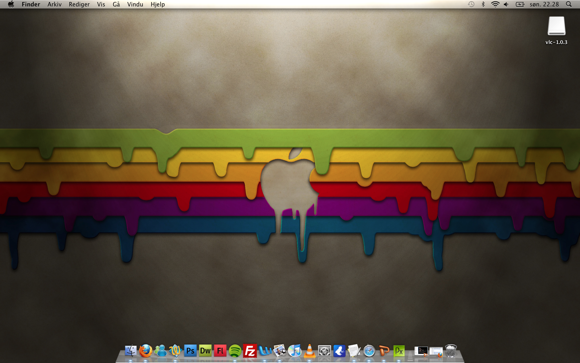The image size is (580, 363).
Task: Open the Hjelp menu
Action: (x=158, y=4)
